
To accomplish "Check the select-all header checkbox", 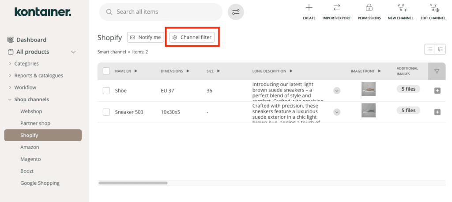I will pos(106,71).
